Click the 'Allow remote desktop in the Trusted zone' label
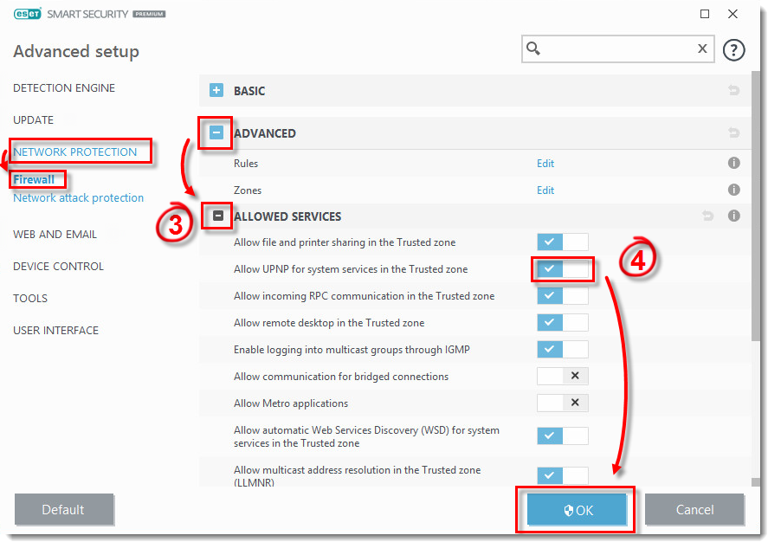The width and height of the screenshot is (768, 542). point(329,323)
